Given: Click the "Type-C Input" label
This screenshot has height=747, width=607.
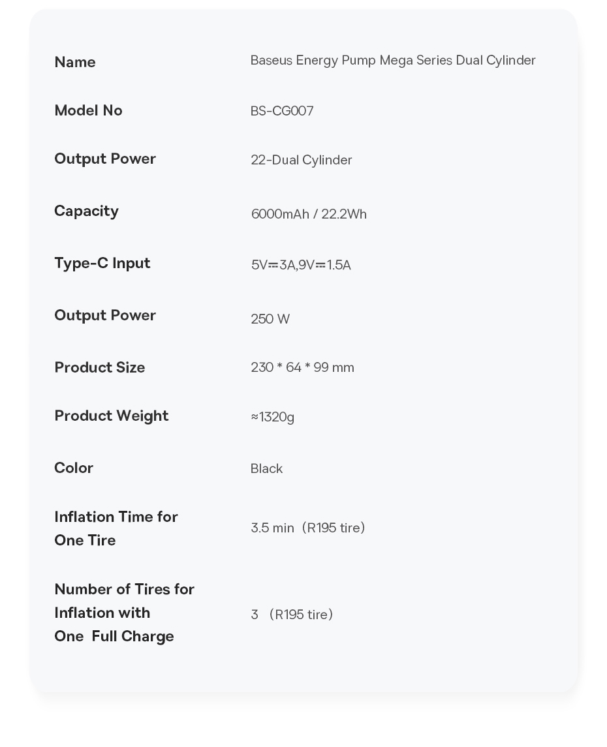Looking at the screenshot, I should [102, 264].
